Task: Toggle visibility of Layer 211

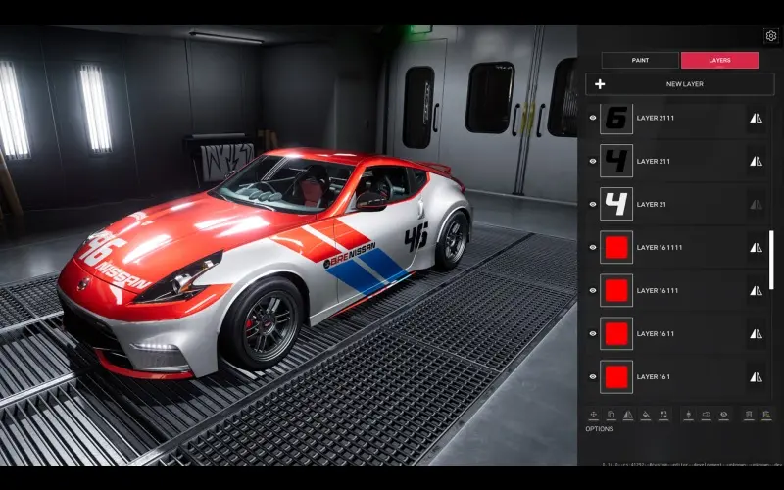Action: point(593,161)
